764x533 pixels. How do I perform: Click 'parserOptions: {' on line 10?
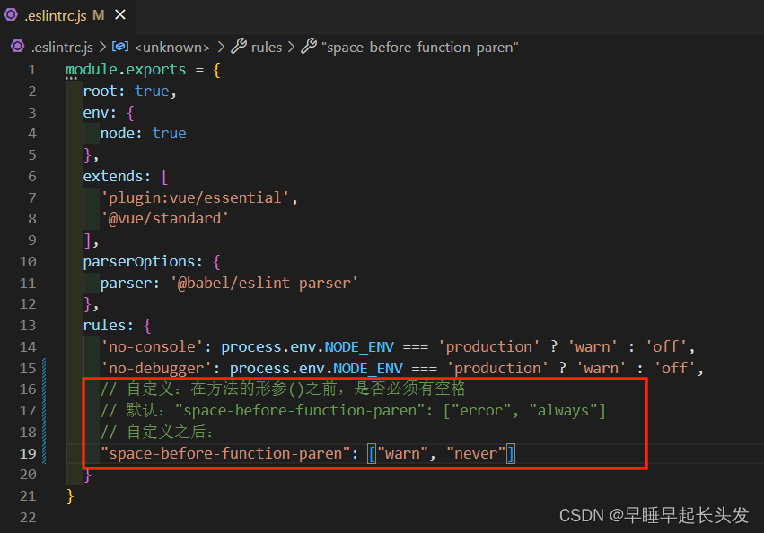[152, 262]
